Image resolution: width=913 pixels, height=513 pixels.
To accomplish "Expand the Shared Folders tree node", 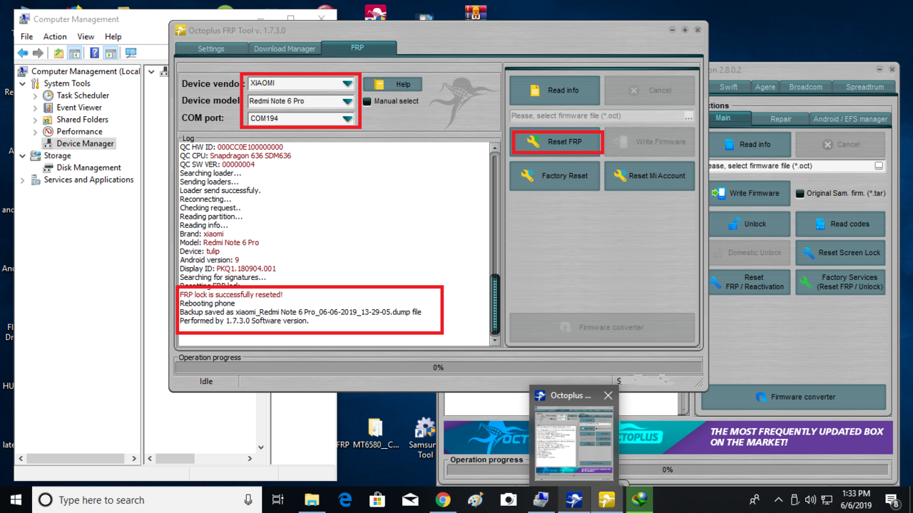I will tap(36, 120).
